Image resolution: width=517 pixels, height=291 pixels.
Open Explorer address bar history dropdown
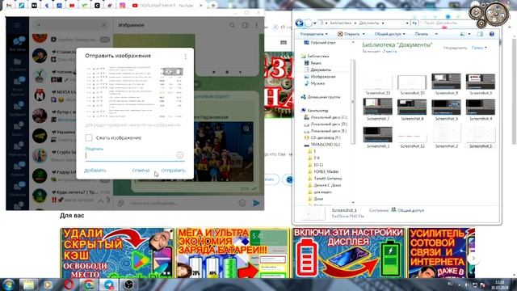click(407, 23)
